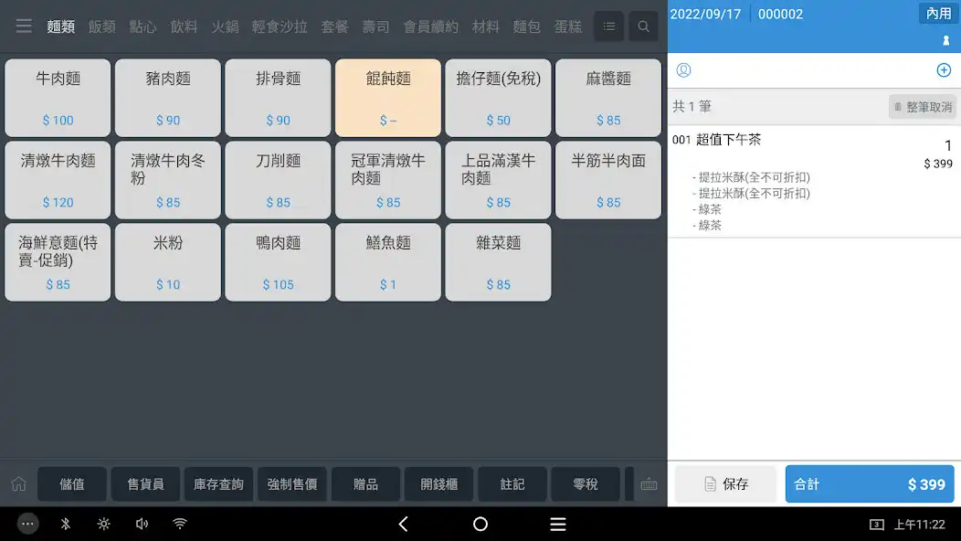Open the navigation hamburger menu
Image resolution: width=961 pixels, height=541 pixels.
pos(24,26)
